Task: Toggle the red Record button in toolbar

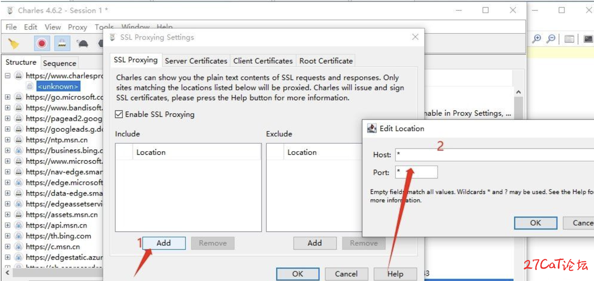Action: (x=42, y=43)
